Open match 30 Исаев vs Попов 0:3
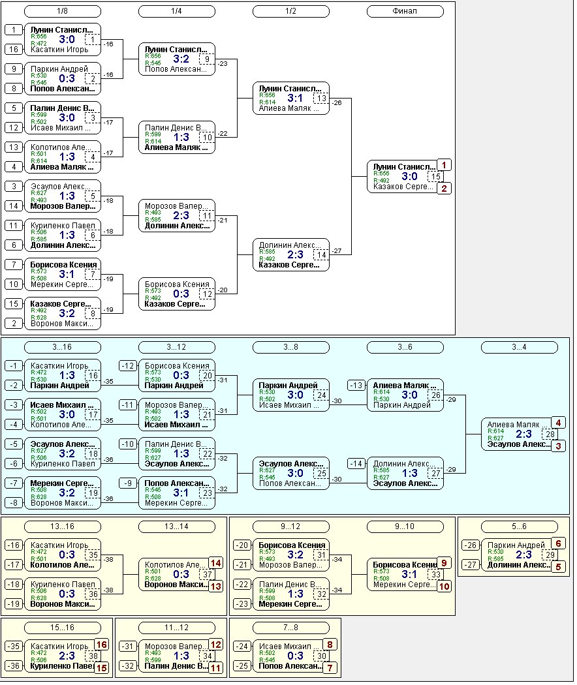The height and width of the screenshot is (685, 577). coord(290,656)
